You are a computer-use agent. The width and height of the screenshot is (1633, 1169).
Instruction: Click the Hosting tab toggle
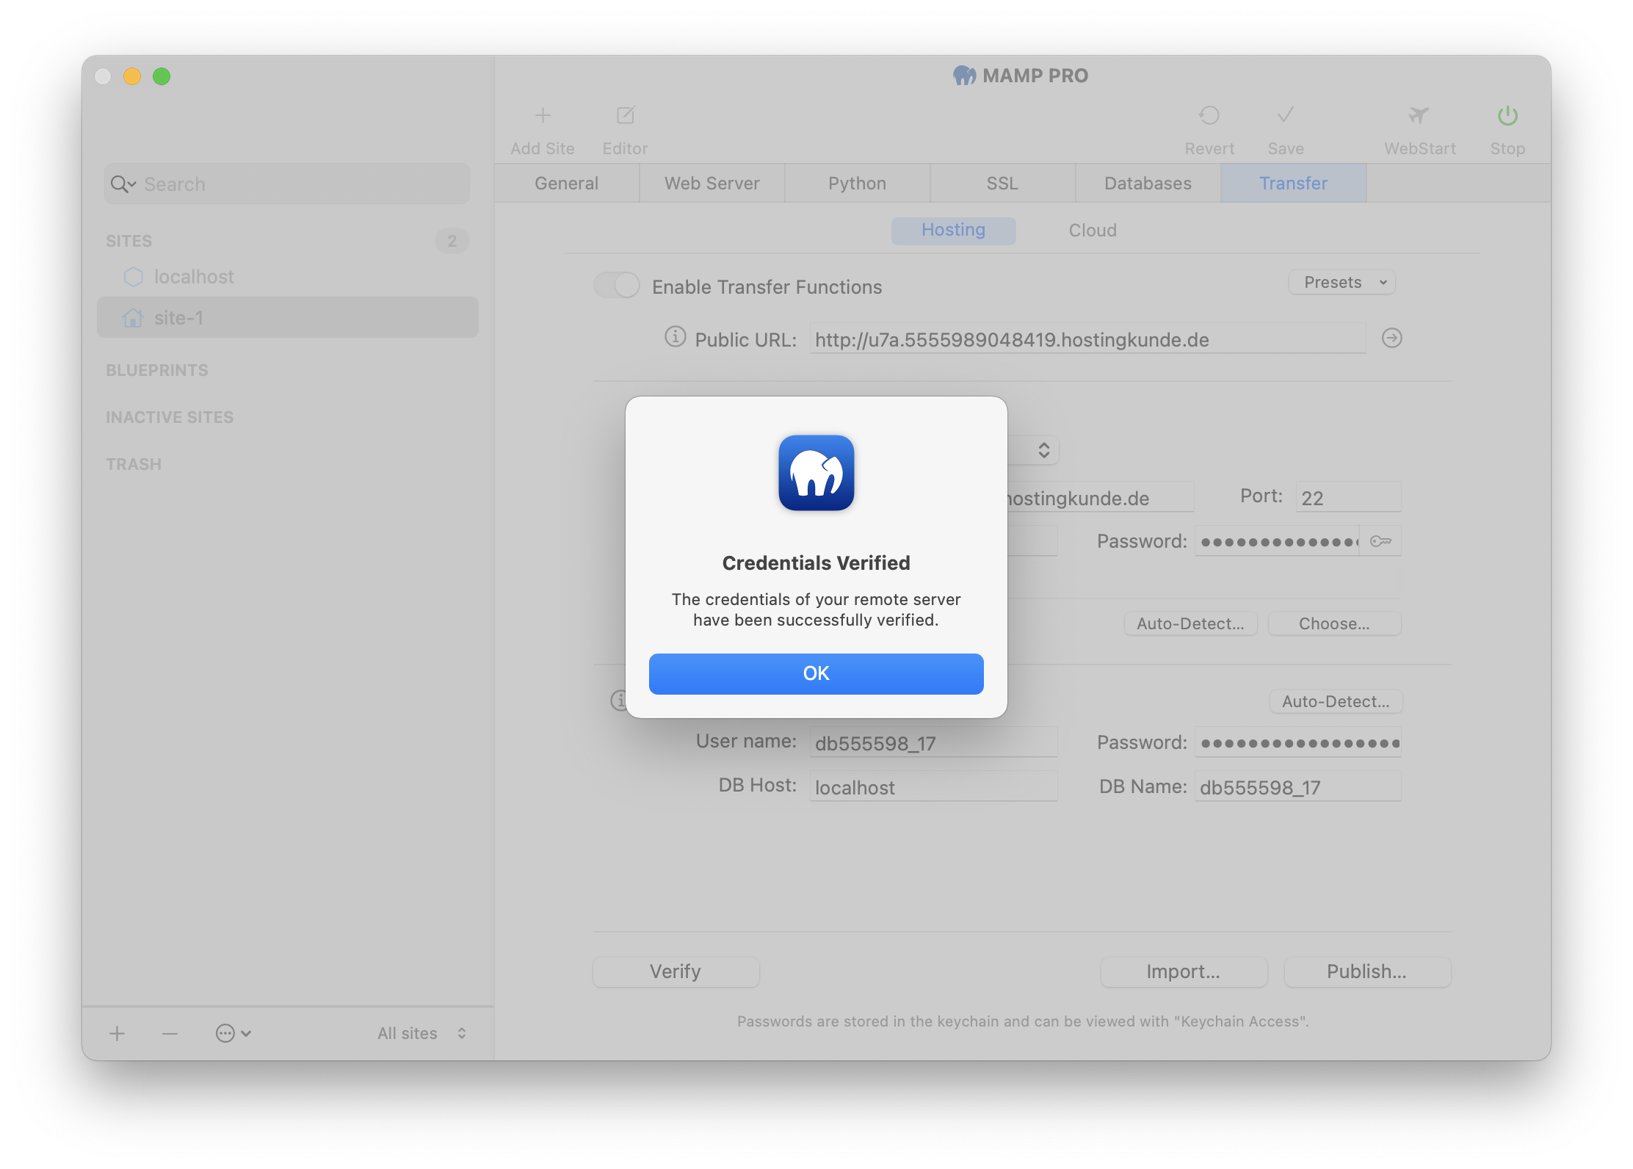tap(955, 229)
